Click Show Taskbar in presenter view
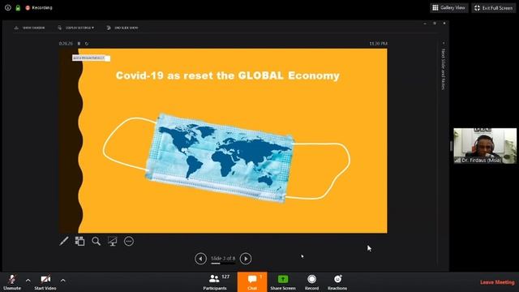 (x=29, y=28)
